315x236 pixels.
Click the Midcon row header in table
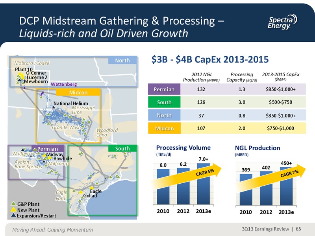coord(164,128)
